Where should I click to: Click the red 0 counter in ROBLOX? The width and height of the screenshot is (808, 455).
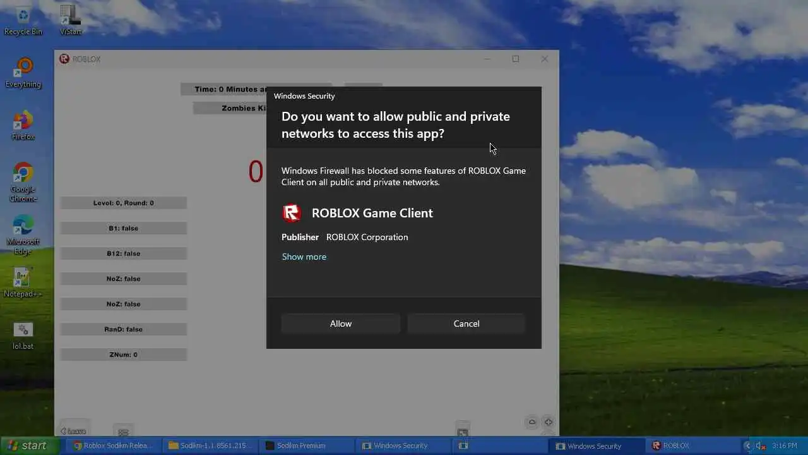pyautogui.click(x=256, y=172)
